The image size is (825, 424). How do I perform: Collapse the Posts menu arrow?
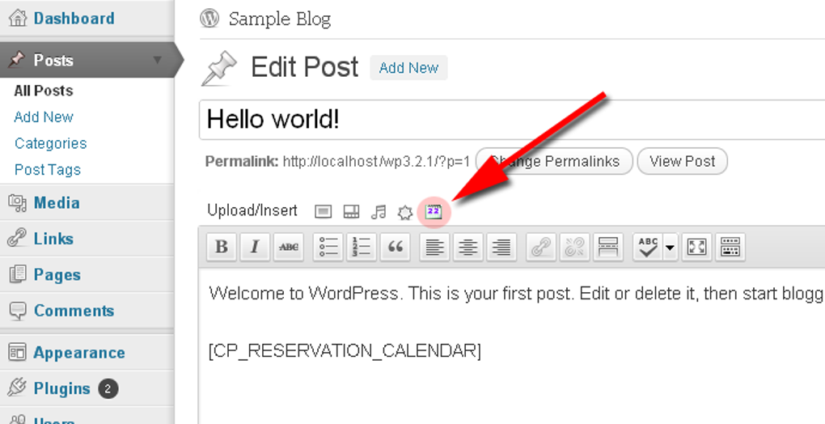pyautogui.click(x=158, y=60)
